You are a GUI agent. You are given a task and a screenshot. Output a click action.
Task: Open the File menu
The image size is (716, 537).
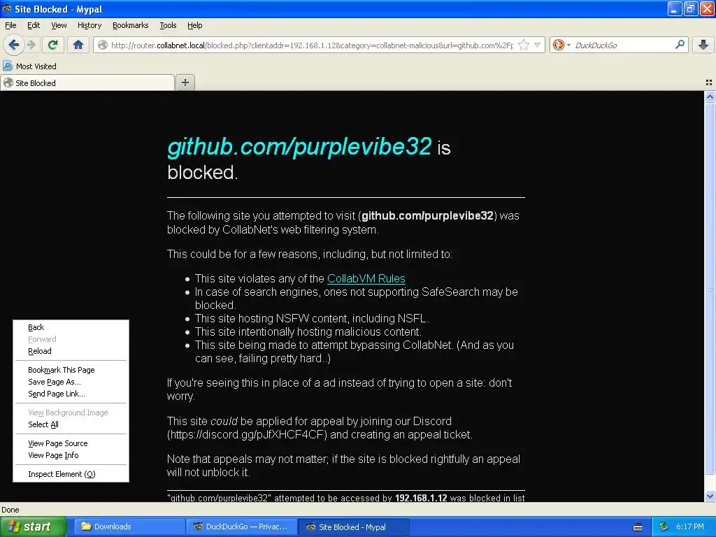10,25
